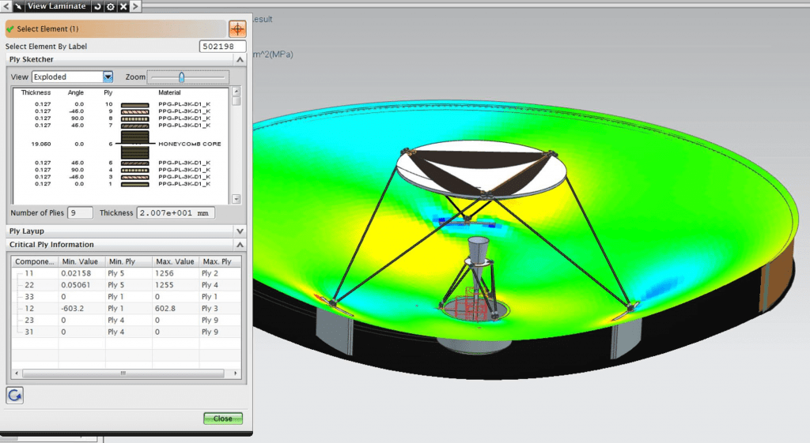810x443 pixels.
Task: Click the Close button
Action: pyautogui.click(x=222, y=419)
